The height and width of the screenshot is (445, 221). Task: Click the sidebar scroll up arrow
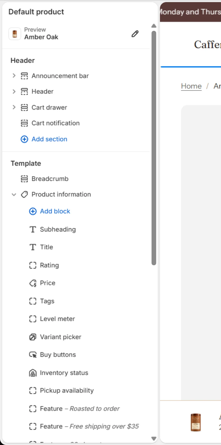[x=154, y=26]
